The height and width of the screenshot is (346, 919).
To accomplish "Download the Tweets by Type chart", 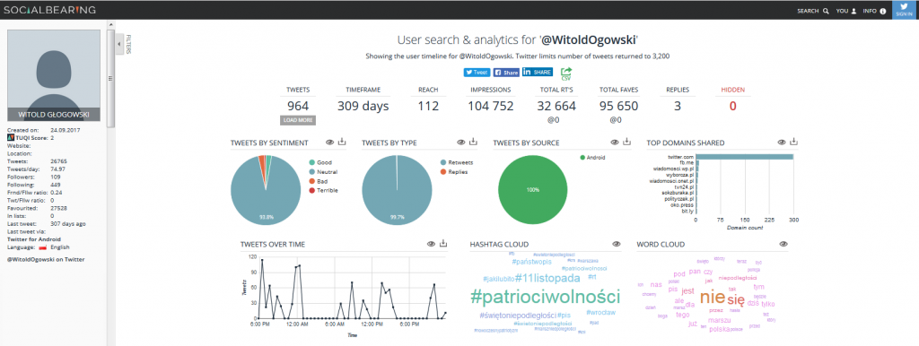I will pyautogui.click(x=474, y=142).
